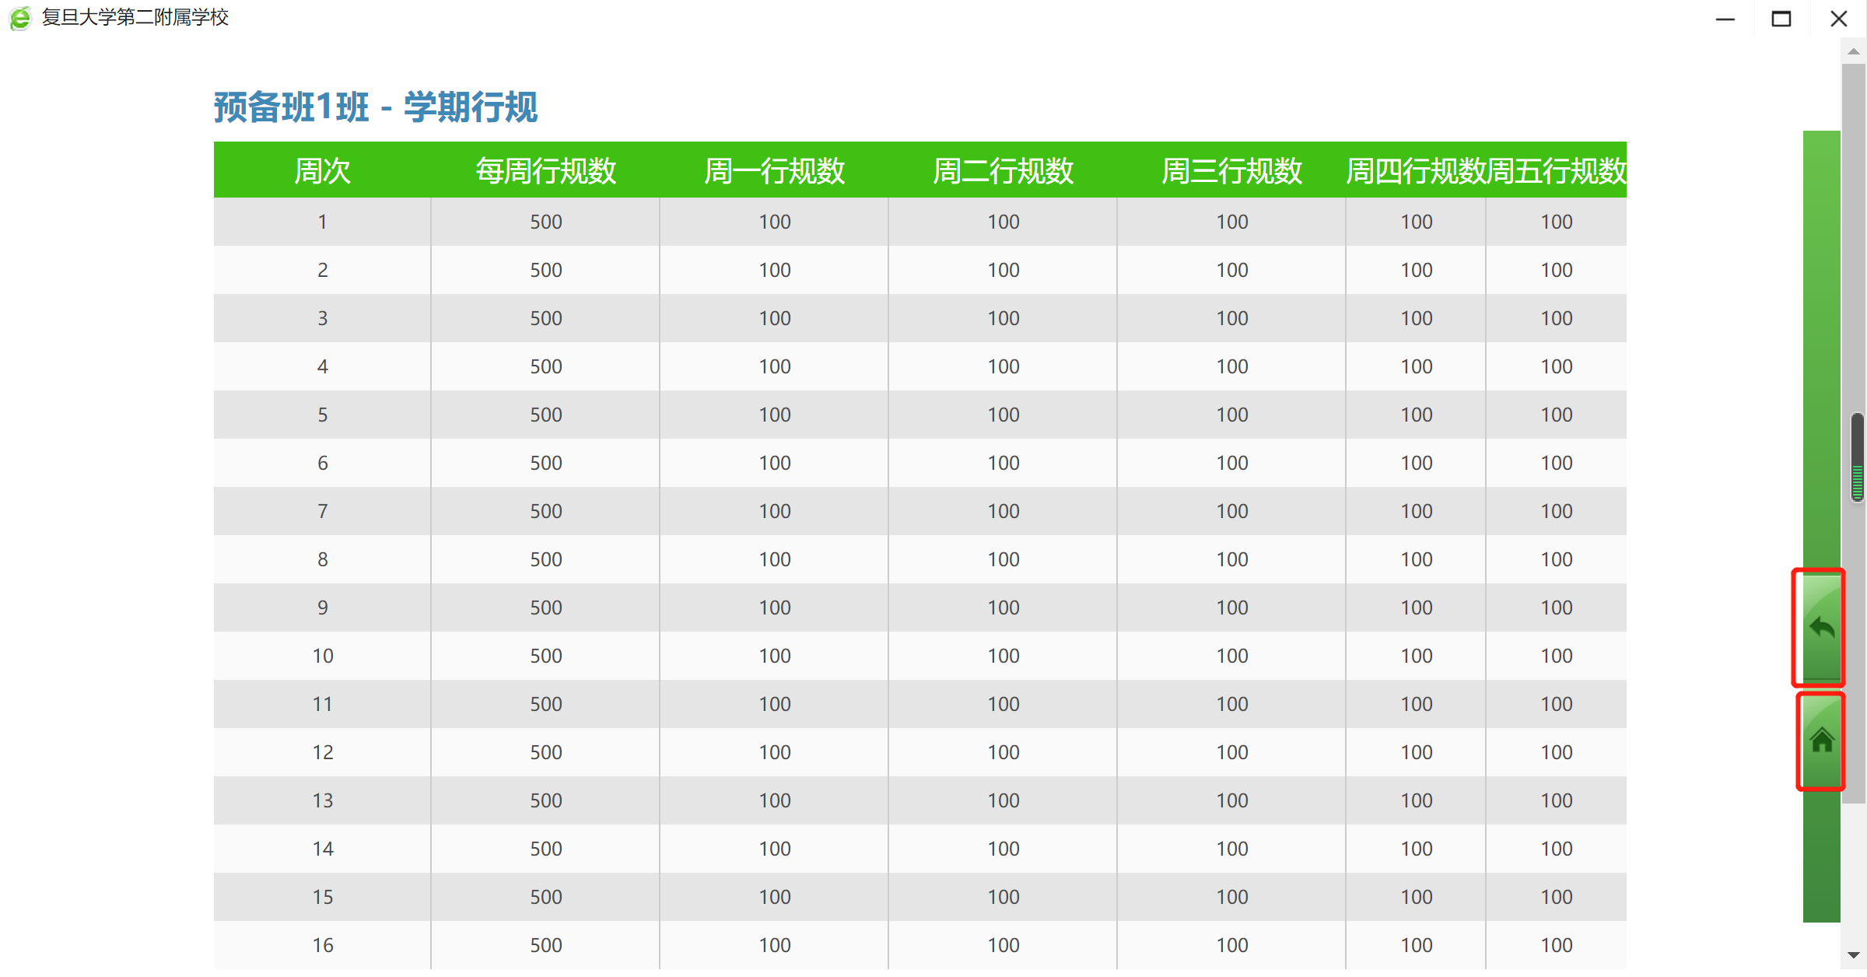
Task: Click the dark scroll handle widget
Action: [1858, 457]
